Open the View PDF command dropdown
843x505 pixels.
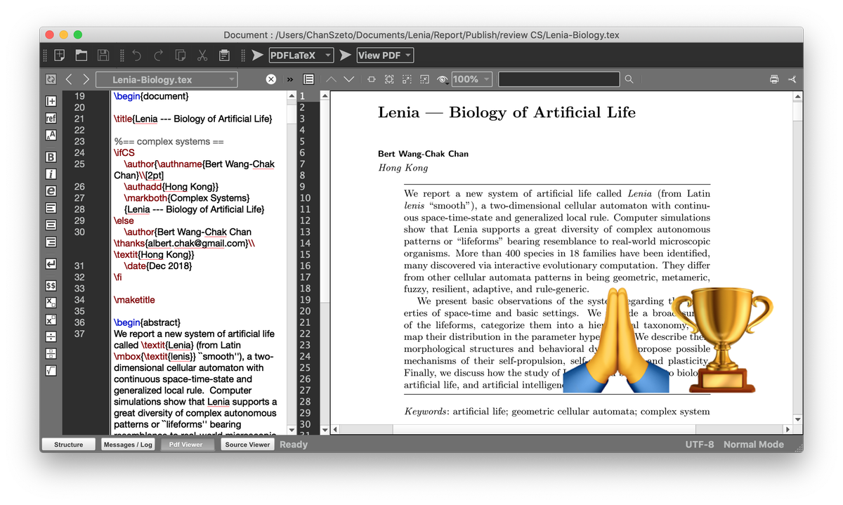tap(385, 55)
